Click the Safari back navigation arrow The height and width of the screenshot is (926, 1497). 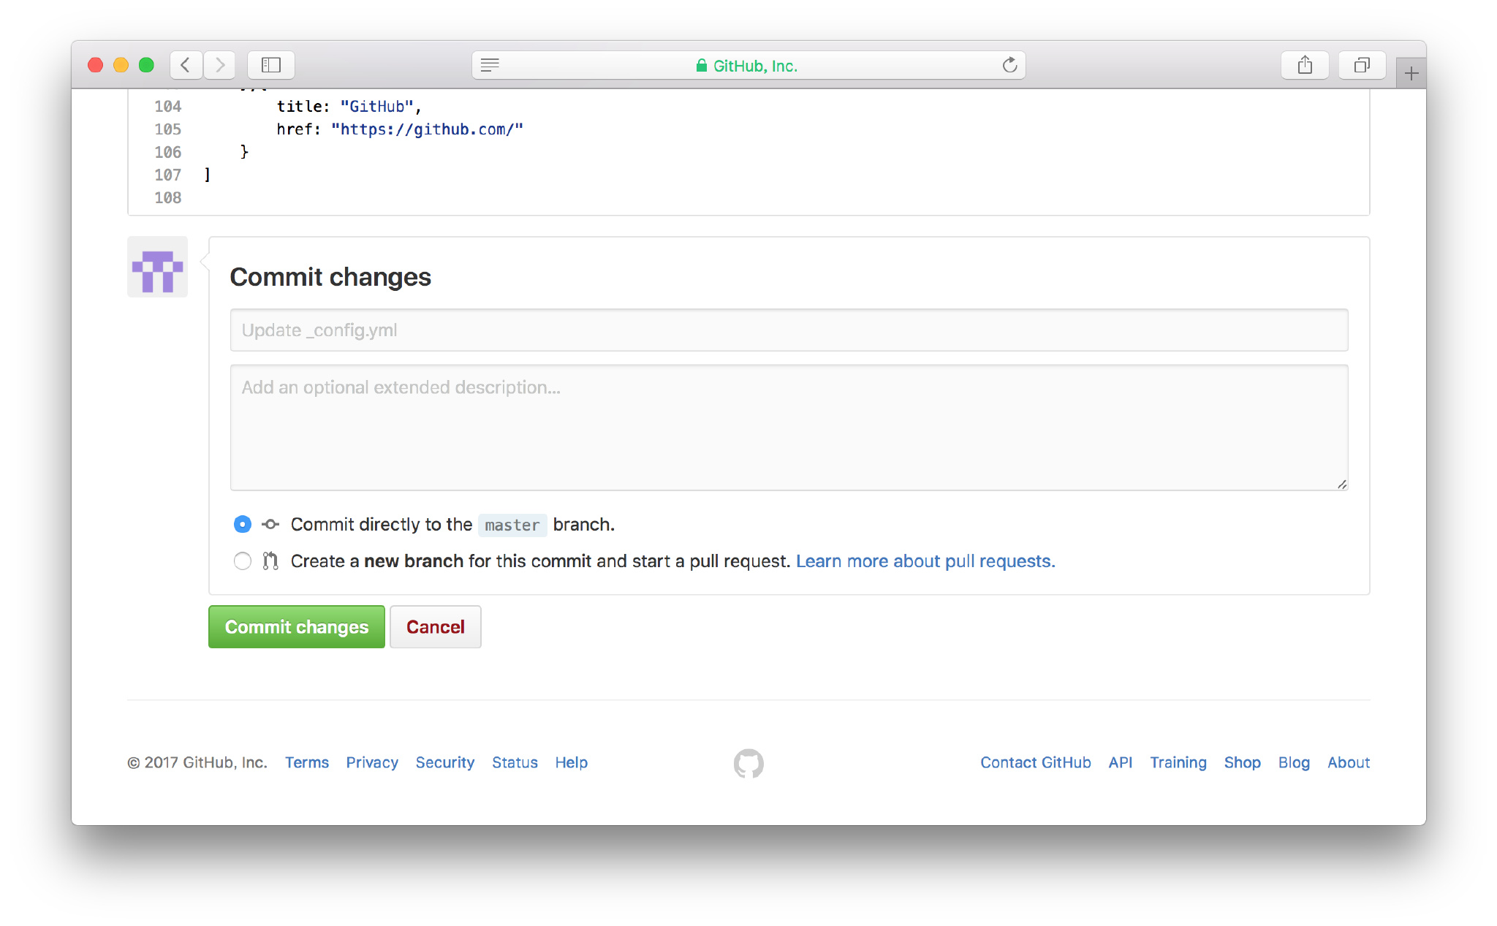click(186, 65)
